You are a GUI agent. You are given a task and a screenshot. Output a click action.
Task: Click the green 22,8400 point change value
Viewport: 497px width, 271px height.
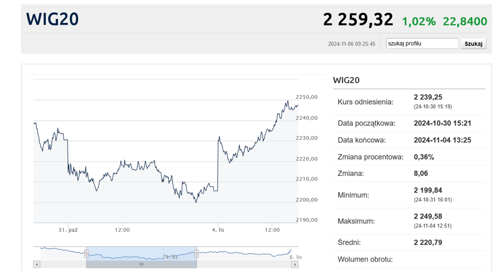point(464,21)
